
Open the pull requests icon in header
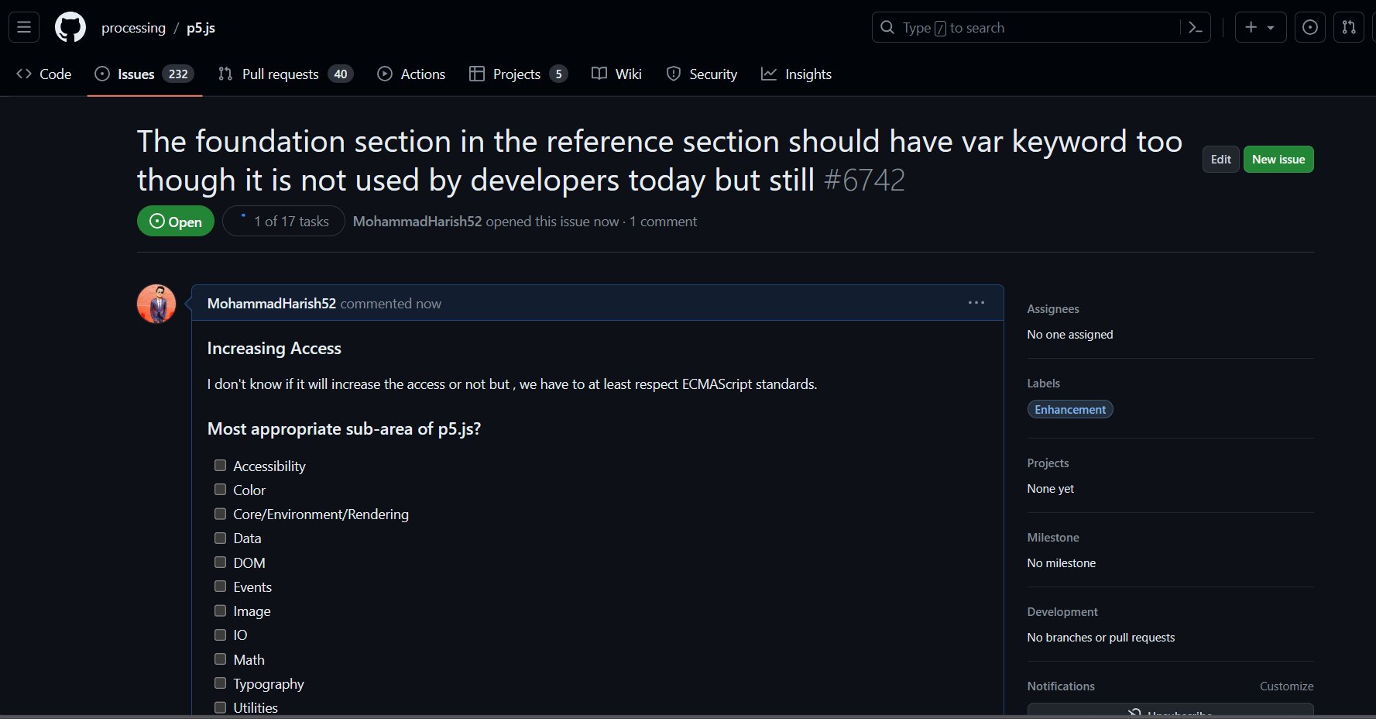[x=1348, y=28]
